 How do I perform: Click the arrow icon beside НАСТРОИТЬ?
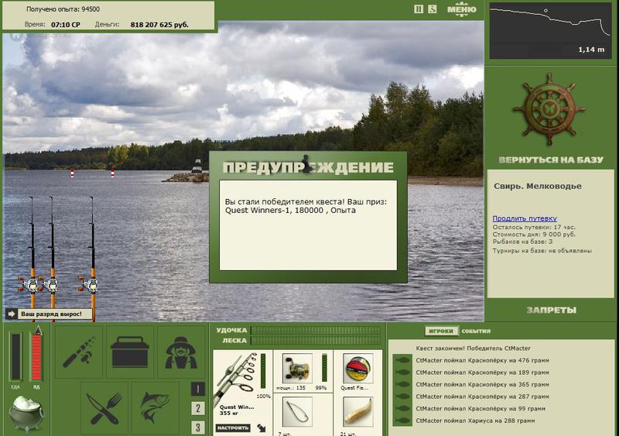262,427
